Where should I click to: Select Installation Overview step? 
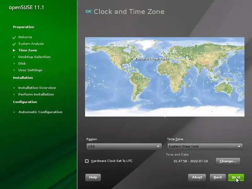(37, 88)
